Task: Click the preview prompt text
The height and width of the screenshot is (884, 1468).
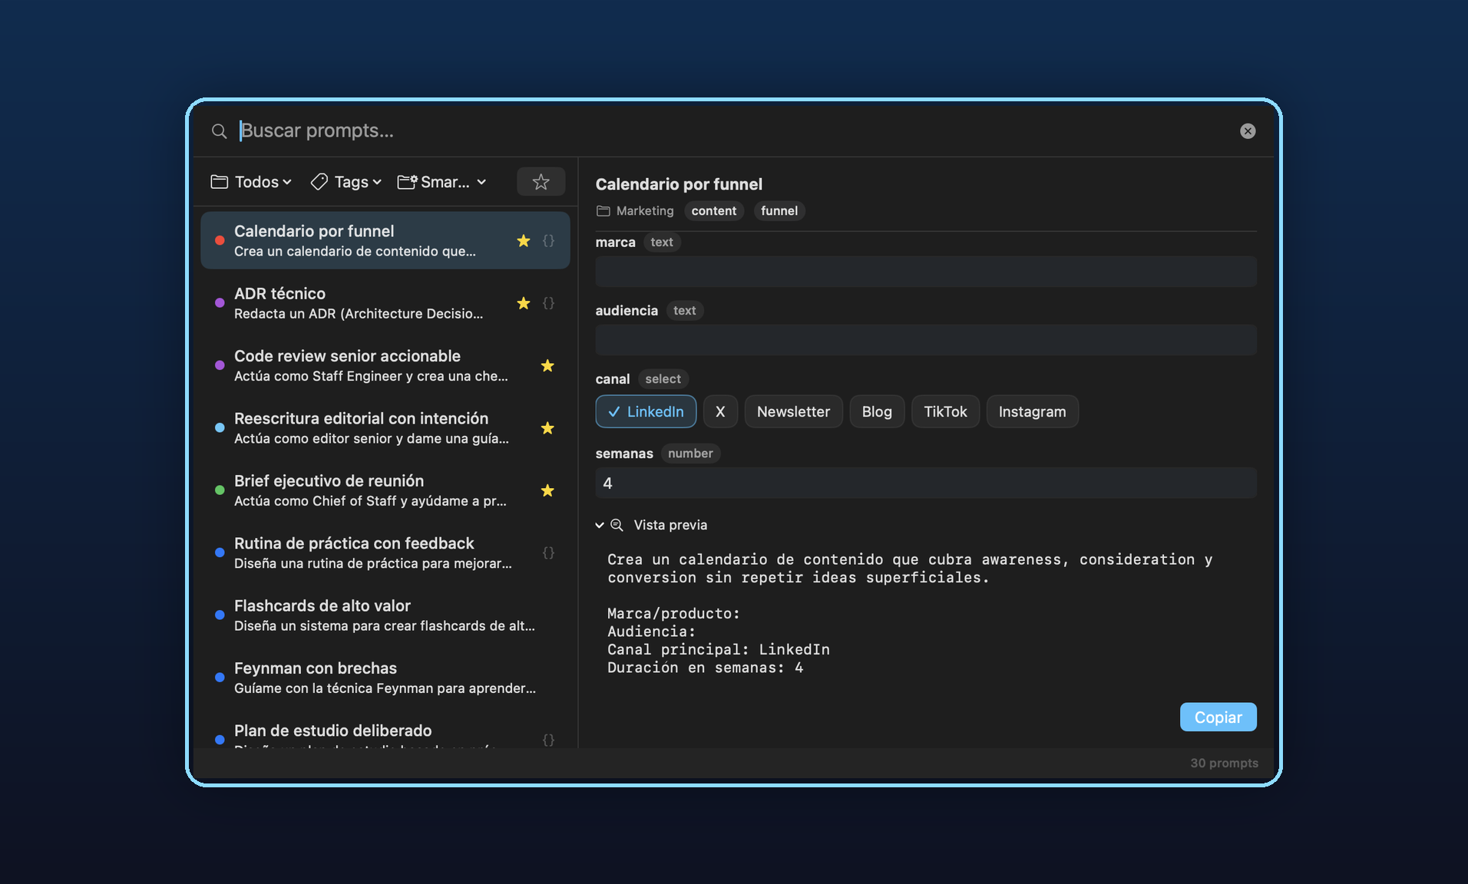Action: click(x=910, y=614)
